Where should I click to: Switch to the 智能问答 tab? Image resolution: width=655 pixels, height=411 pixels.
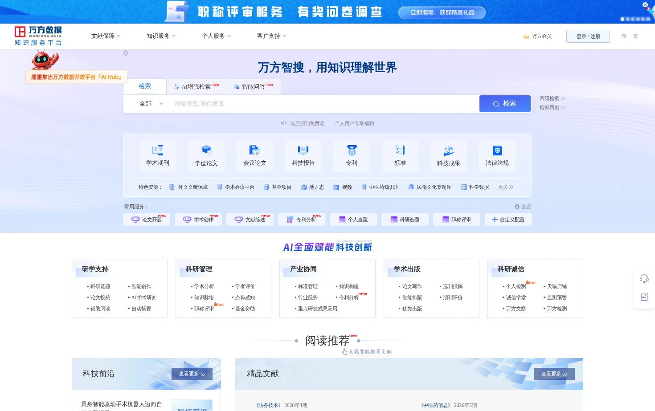[254, 86]
